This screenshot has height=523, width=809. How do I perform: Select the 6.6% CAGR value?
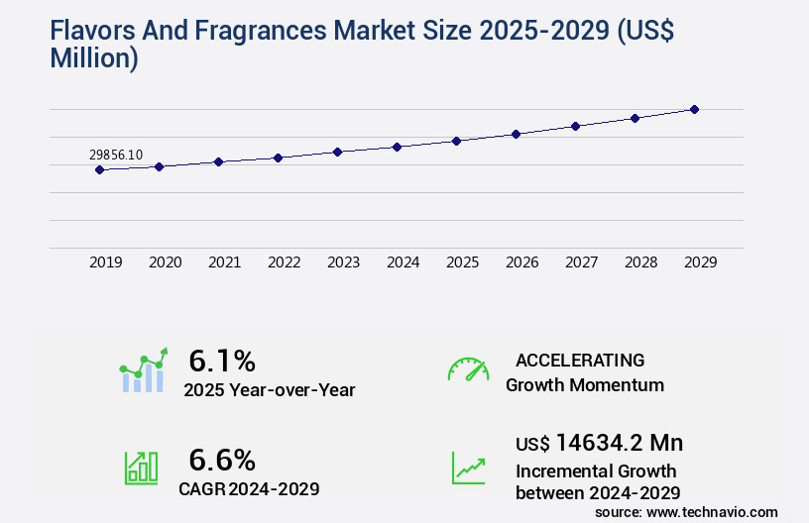point(222,460)
